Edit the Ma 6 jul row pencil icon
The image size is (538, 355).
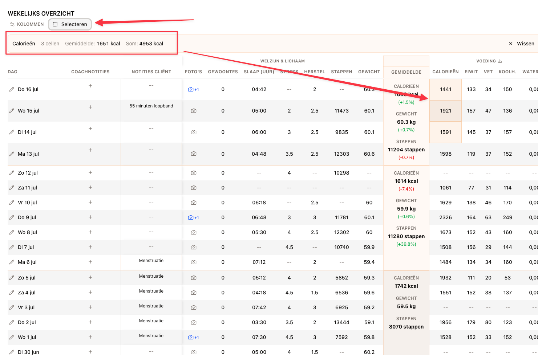(12, 262)
